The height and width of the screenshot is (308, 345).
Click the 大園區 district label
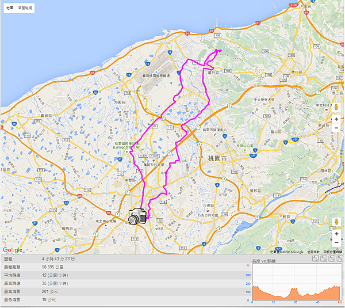coord(120,102)
